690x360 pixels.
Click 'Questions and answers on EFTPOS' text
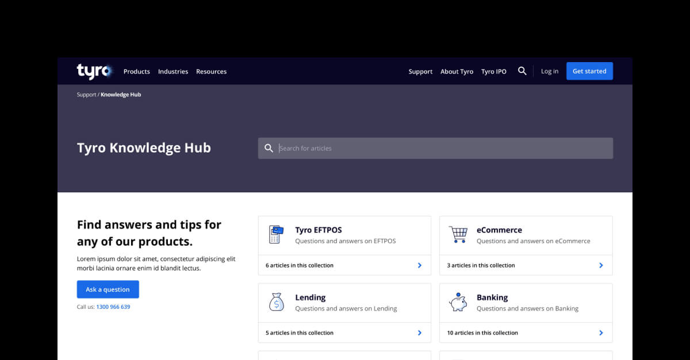click(346, 241)
